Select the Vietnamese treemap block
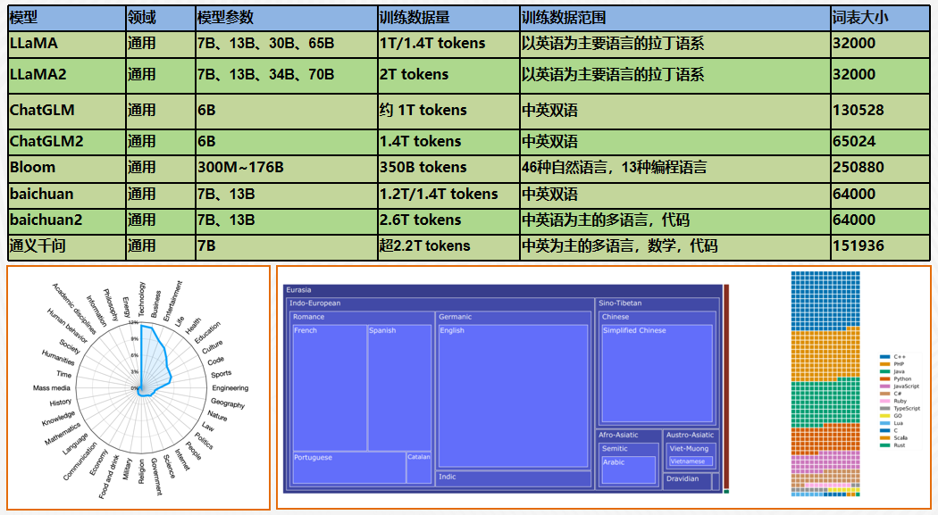 [691, 461]
